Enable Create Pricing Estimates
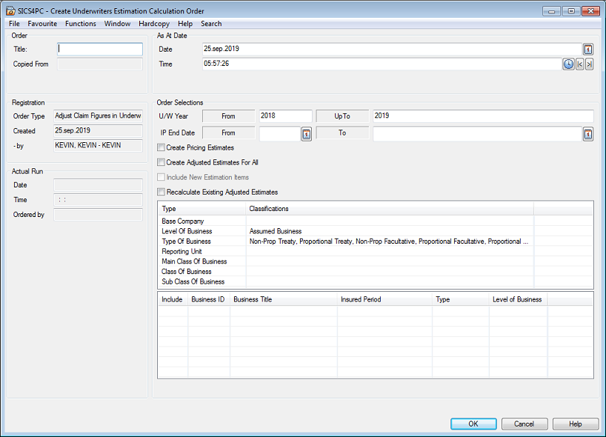The image size is (606, 437). 160,147
